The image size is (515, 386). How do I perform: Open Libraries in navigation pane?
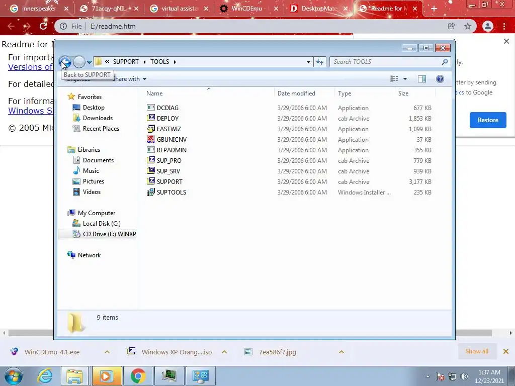tap(89, 150)
